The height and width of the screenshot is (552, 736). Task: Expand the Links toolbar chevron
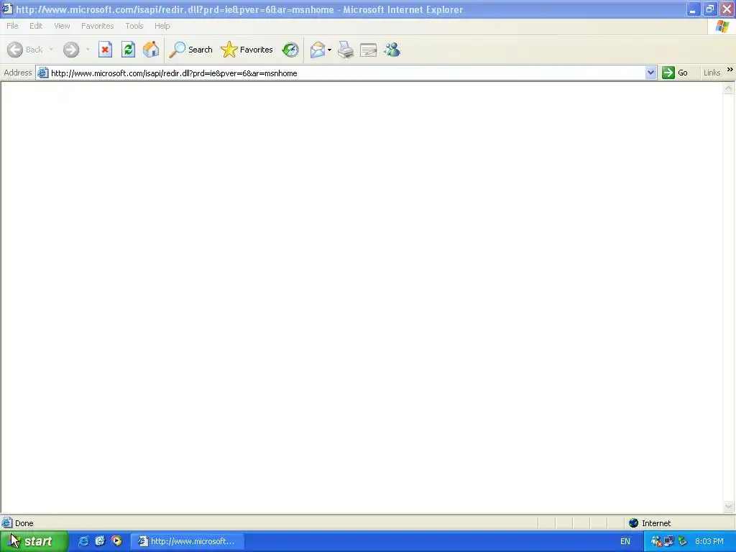(x=730, y=70)
